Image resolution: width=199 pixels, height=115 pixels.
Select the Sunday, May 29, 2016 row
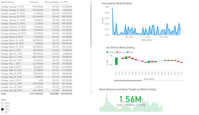click(x=36, y=77)
